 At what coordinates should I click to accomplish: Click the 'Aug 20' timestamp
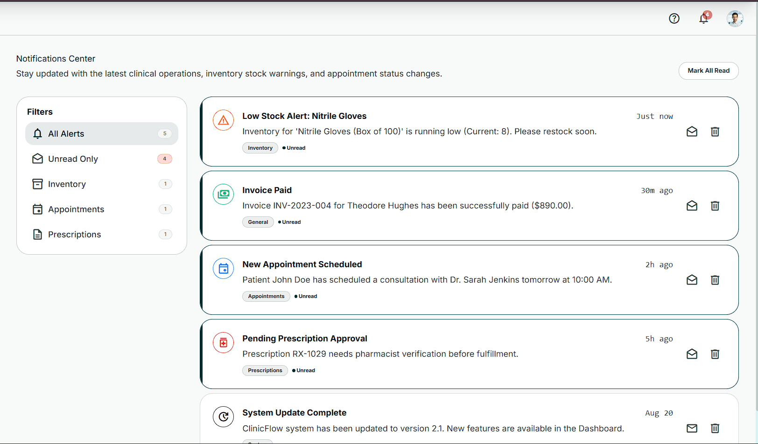[659, 413]
